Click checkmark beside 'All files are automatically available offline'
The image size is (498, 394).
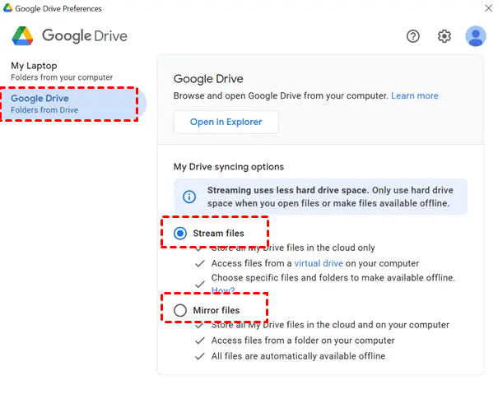199,356
